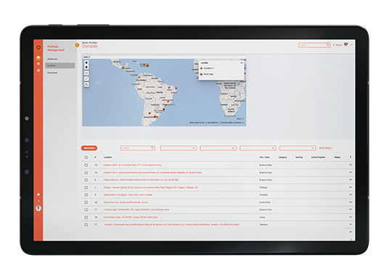
Task: Click the fullscreen arrows tool on the map
Action: [86, 78]
